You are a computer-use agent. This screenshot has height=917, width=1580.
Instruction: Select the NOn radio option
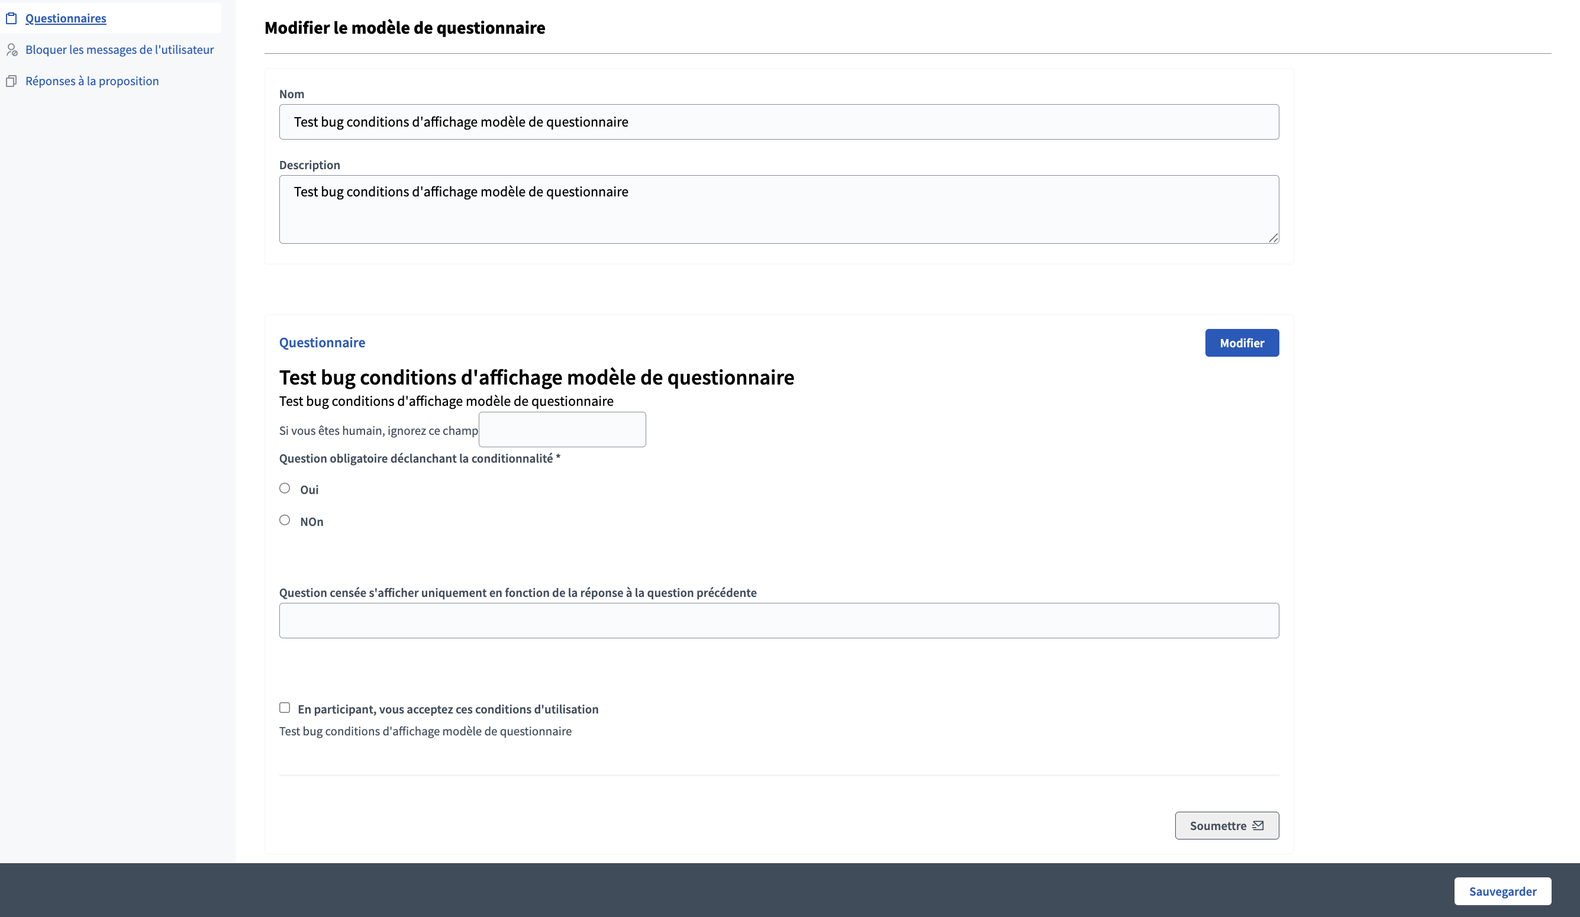pos(285,520)
